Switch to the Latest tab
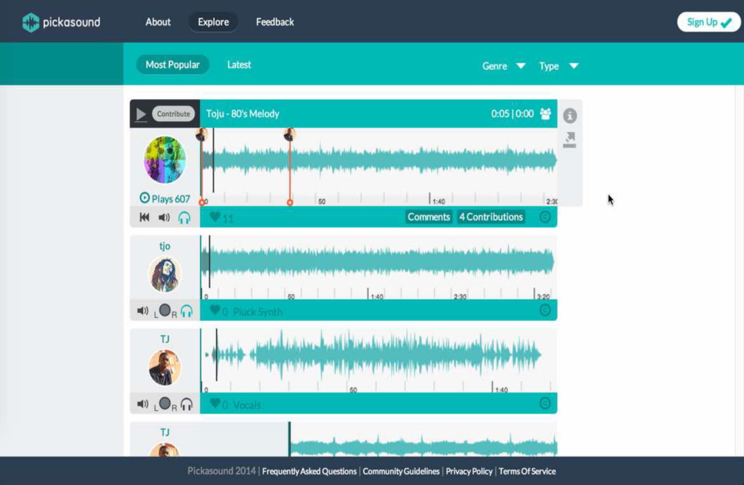 click(239, 65)
